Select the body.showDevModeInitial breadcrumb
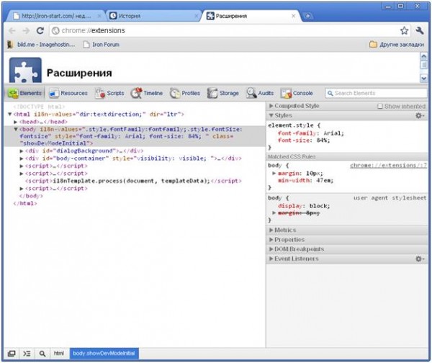432x363 pixels. [104, 354]
